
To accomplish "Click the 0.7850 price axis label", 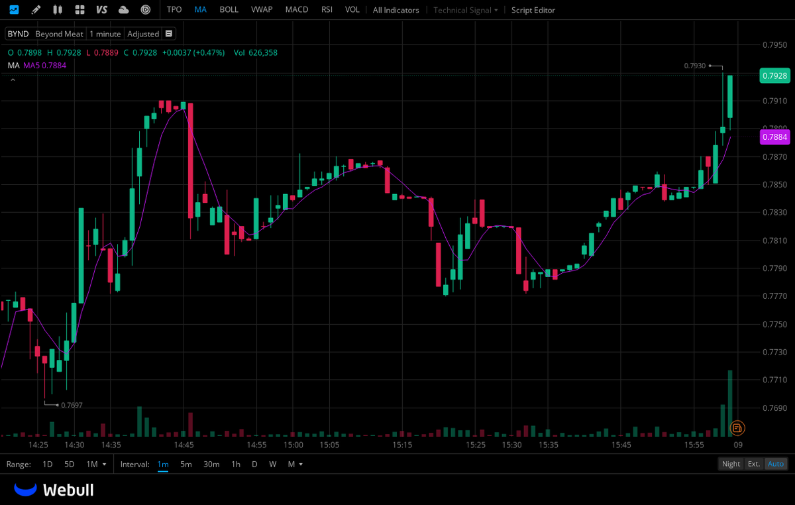I will click(774, 184).
